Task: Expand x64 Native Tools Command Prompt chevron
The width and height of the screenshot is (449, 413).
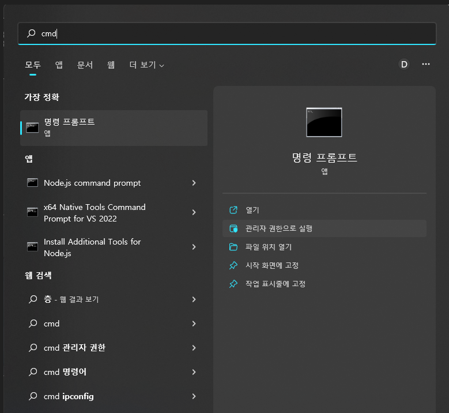Action: pyautogui.click(x=194, y=212)
